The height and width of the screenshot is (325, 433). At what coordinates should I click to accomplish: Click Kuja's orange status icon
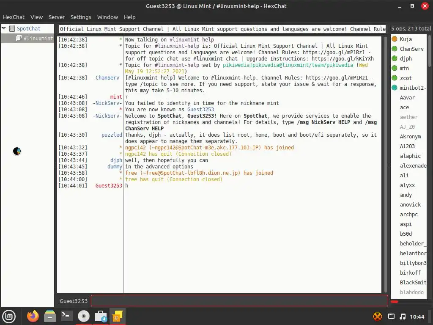pyautogui.click(x=395, y=39)
